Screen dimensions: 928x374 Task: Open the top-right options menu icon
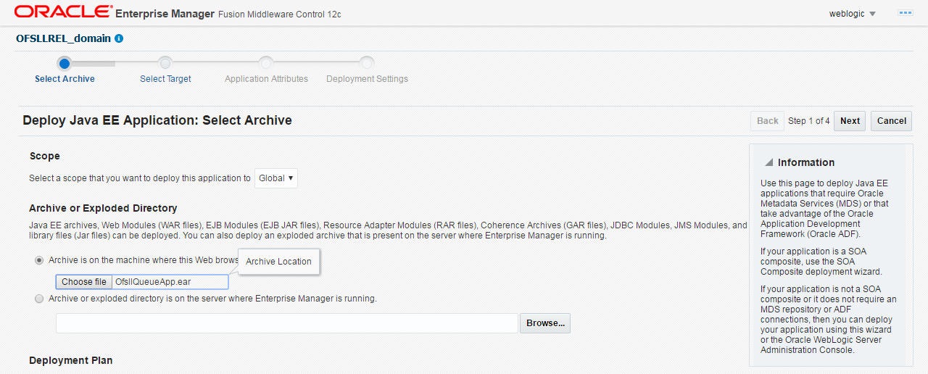click(x=905, y=13)
